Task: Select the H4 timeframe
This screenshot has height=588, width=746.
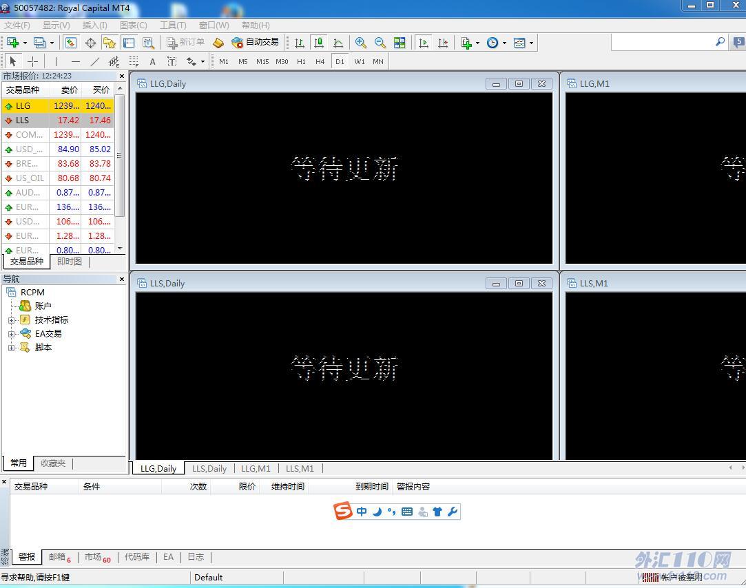Action: point(320,62)
